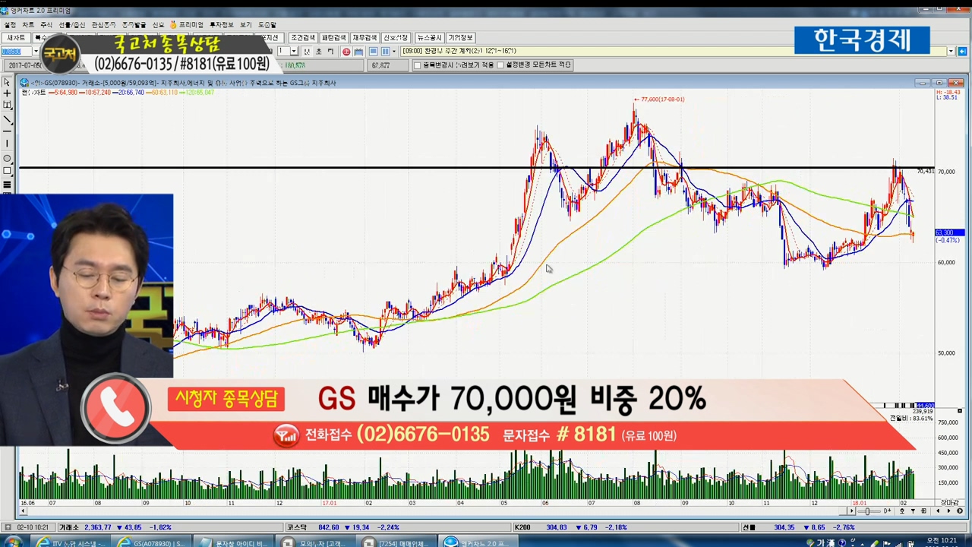The height and width of the screenshot is (547, 972).
Task: Open the 투자정보 menu
Action: (x=222, y=25)
